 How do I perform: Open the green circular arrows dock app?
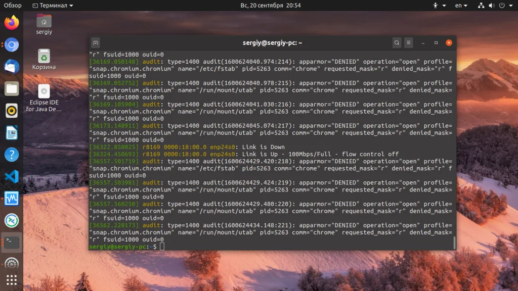pyautogui.click(x=12, y=221)
